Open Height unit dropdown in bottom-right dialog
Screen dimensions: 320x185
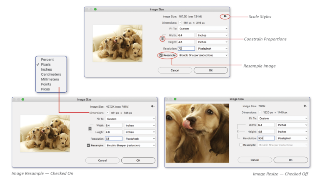pos(292,132)
